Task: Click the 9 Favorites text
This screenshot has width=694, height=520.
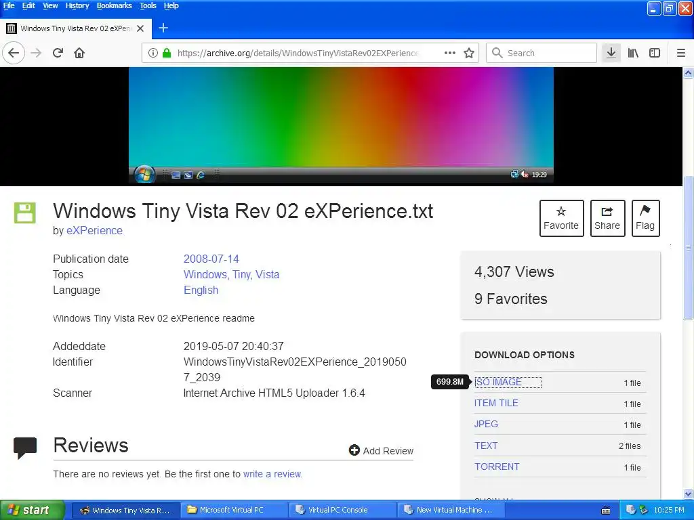Action: click(x=511, y=299)
